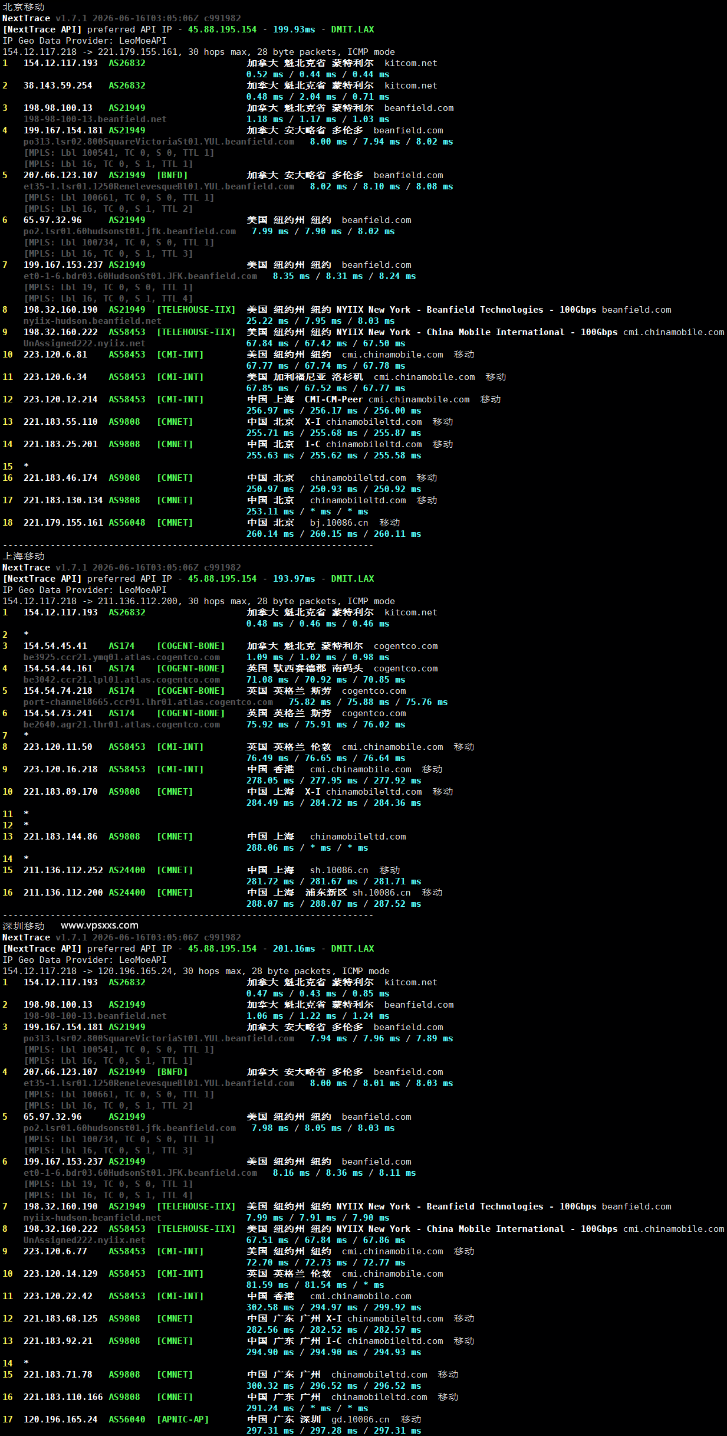Click the hop IP 223.120.12.214
The image size is (727, 1436).
coord(61,399)
